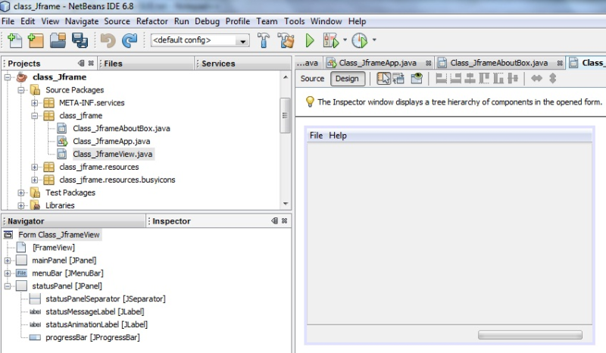Screen dimensions: 606x353
Task: Select progressBar [JProgressBar] in Inspector
Action: [x=92, y=338]
